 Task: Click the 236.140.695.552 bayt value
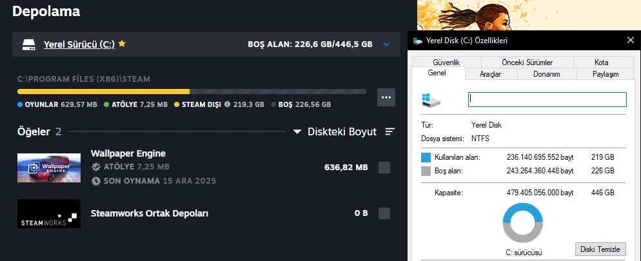tap(540, 157)
